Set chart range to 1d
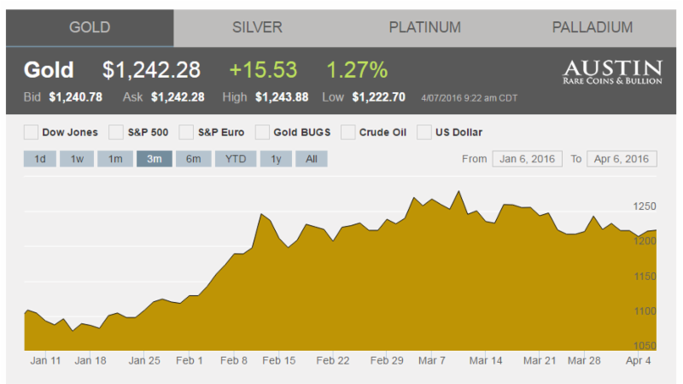 click(x=40, y=159)
